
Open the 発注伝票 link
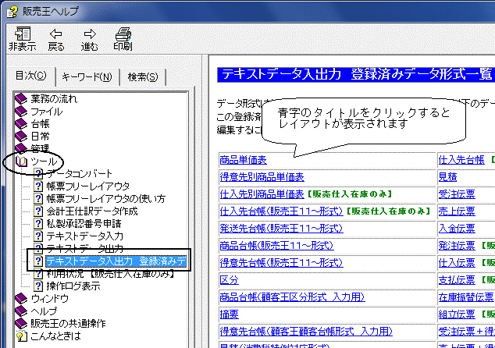point(457,246)
